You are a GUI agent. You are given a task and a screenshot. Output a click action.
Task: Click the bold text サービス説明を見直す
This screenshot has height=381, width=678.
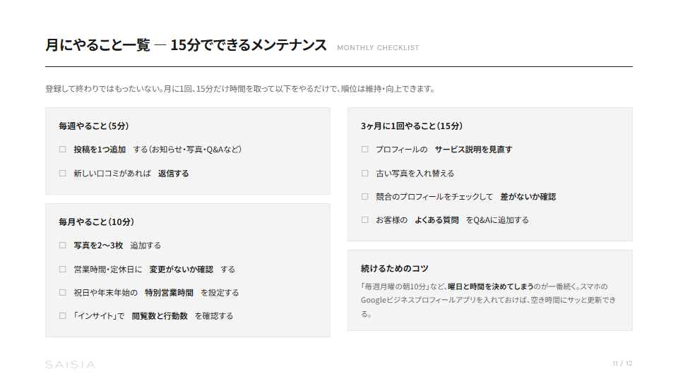click(473, 150)
